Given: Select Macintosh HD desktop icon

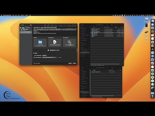Looking at the screenshot, I should (x=146, y=19).
